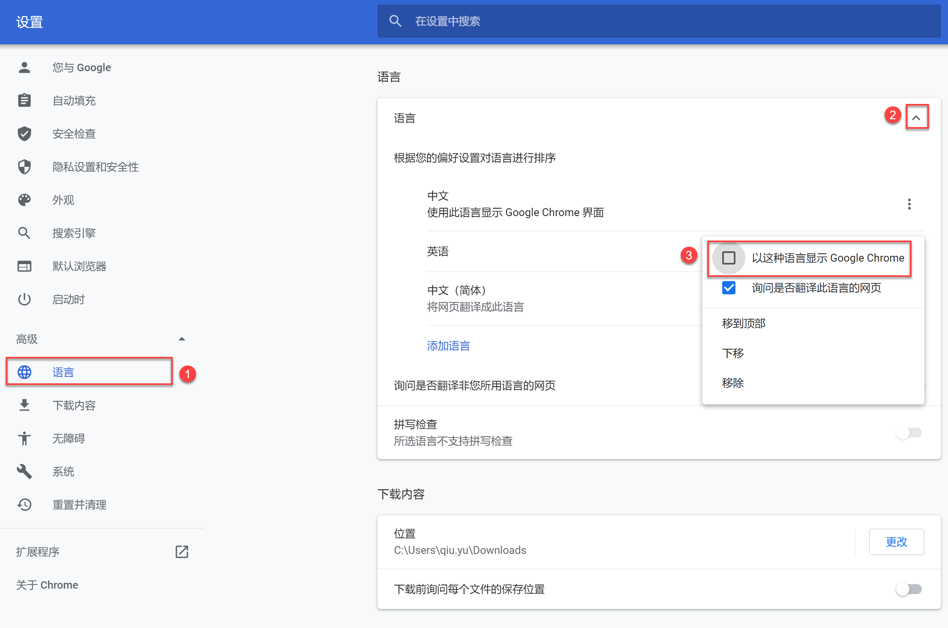This screenshot has height=628, width=948.
Task: Click the 重置并清理 restore clock icon
Action: click(x=24, y=505)
